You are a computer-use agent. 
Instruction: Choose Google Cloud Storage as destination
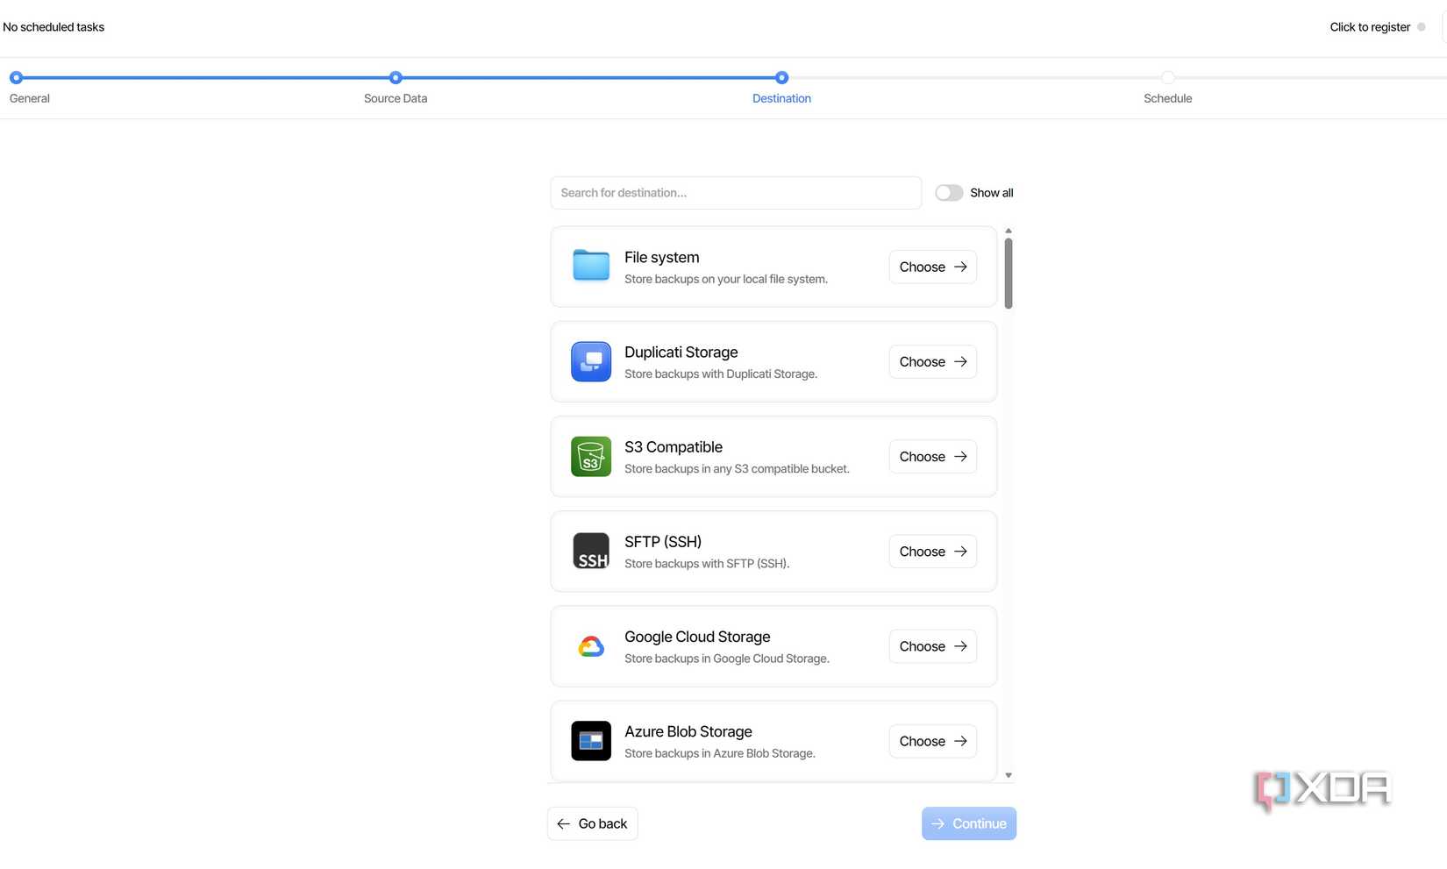point(933,646)
